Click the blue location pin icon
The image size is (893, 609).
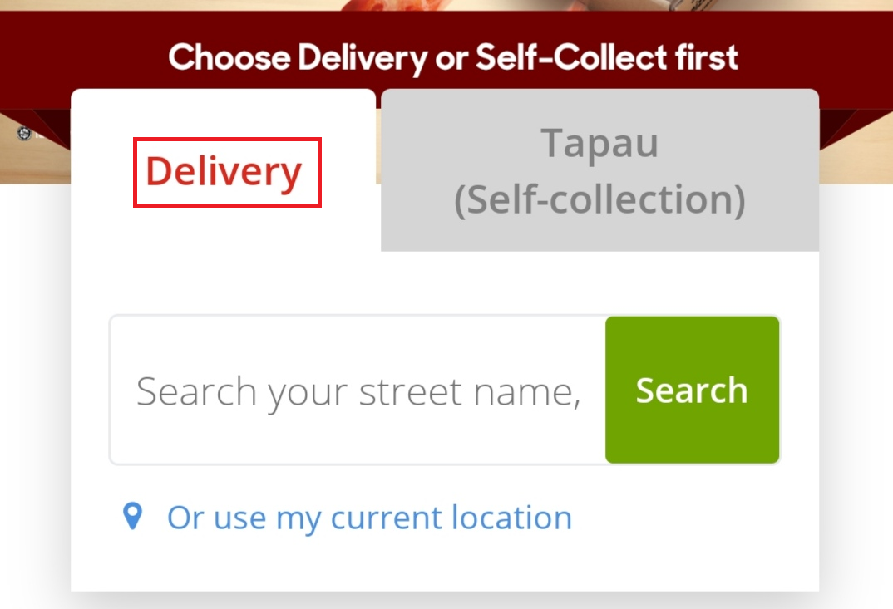point(132,517)
